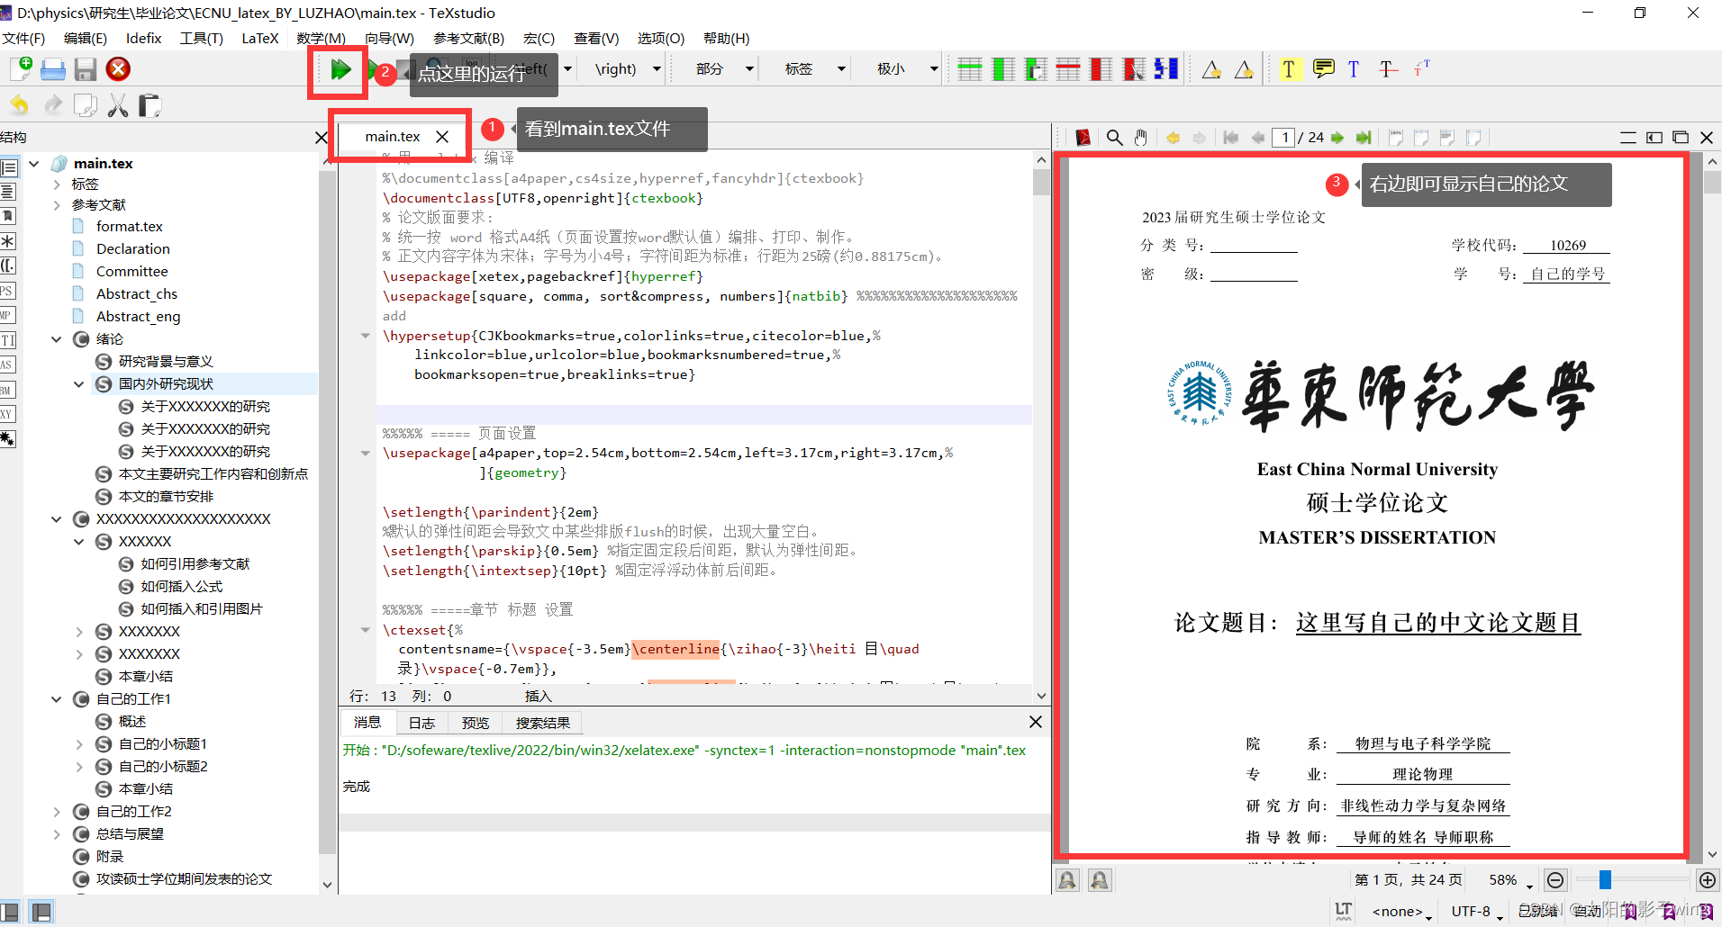Adjust the PDF zoom slider handle
Image resolution: width=1722 pixels, height=927 pixels.
1605,879
